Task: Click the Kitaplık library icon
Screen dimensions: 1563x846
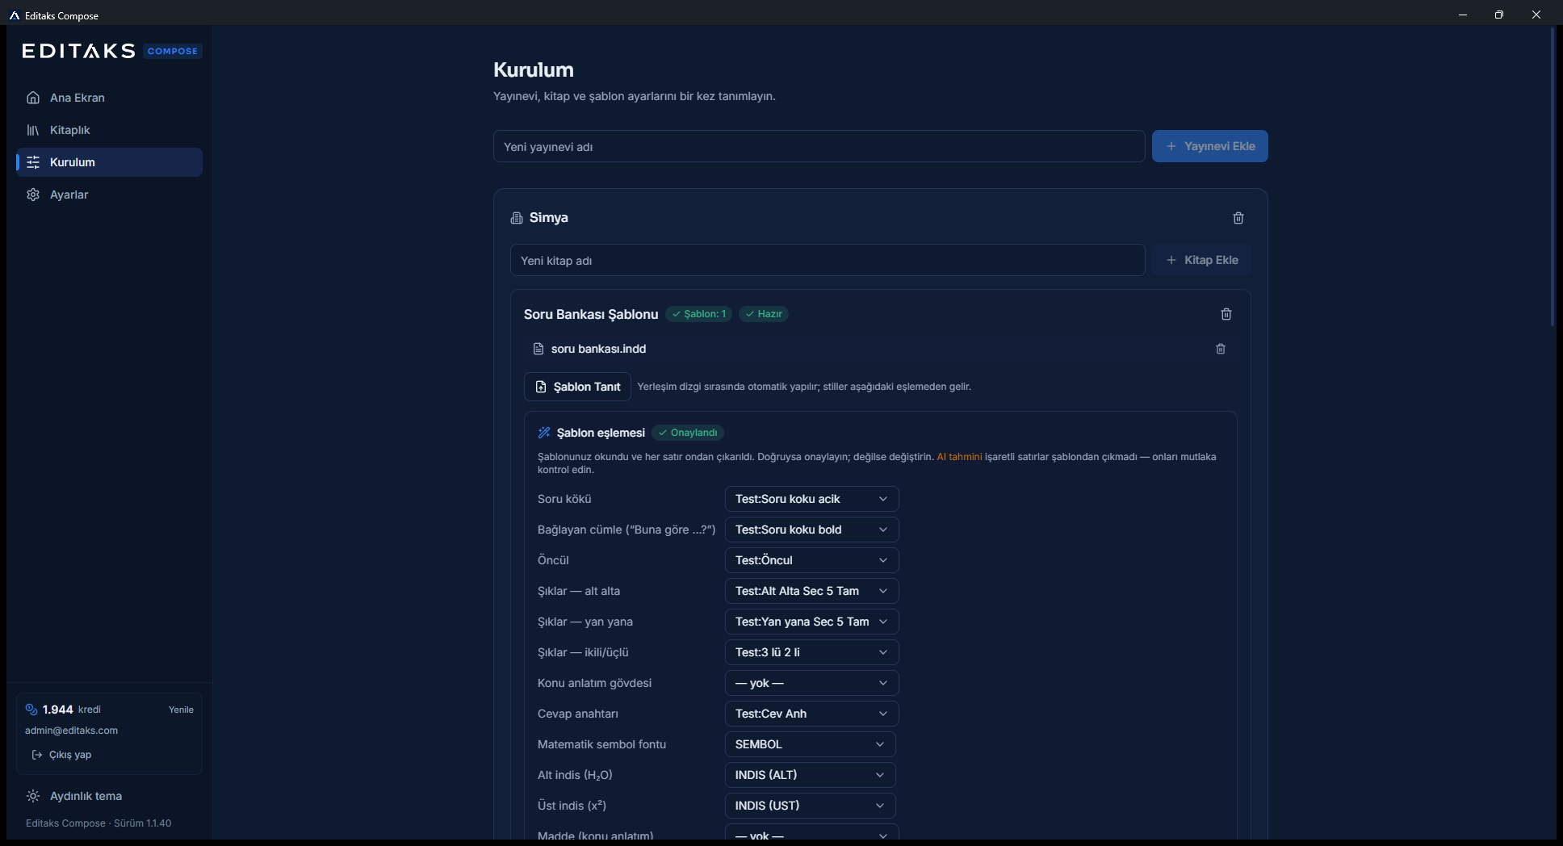Action: click(33, 130)
